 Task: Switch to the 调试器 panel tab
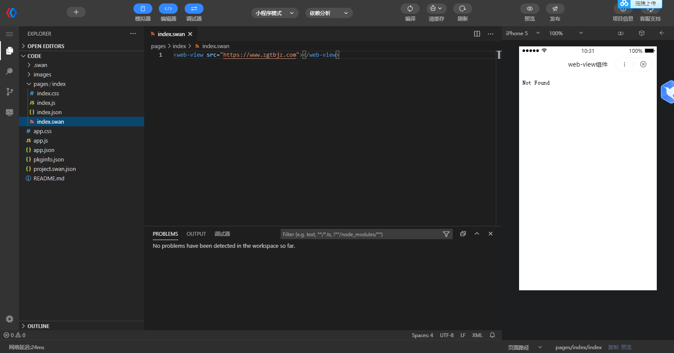[222, 234]
